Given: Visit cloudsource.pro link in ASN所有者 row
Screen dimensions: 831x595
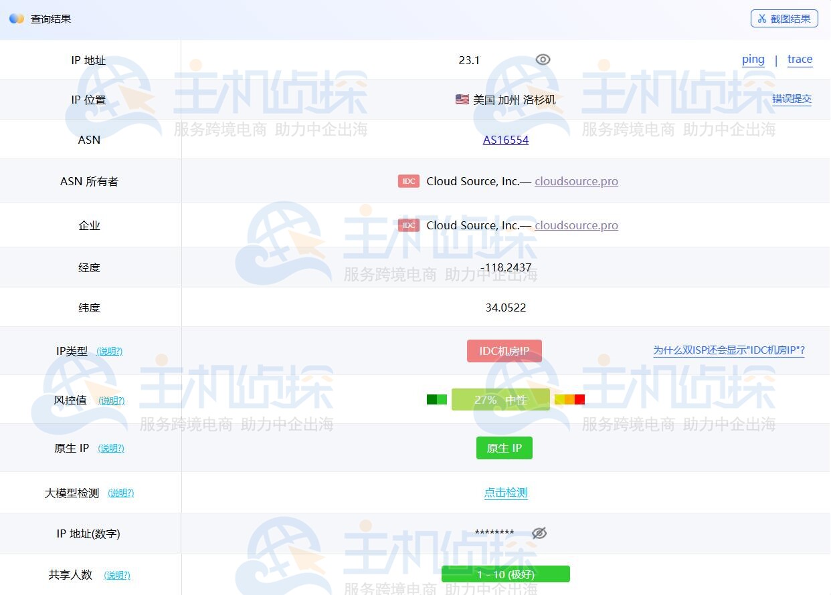Looking at the screenshot, I should pyautogui.click(x=576, y=181).
